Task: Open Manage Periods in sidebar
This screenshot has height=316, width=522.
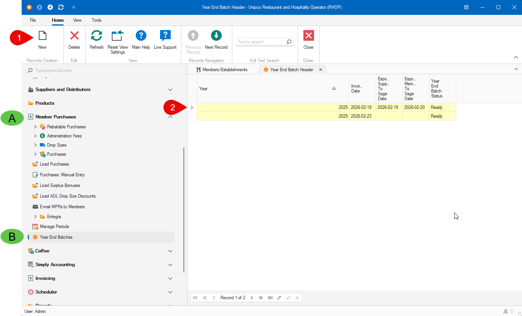Action: 54,227
